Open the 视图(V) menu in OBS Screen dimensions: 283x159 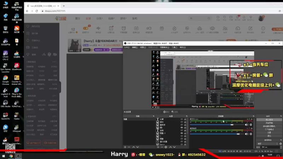[x=143, y=47]
